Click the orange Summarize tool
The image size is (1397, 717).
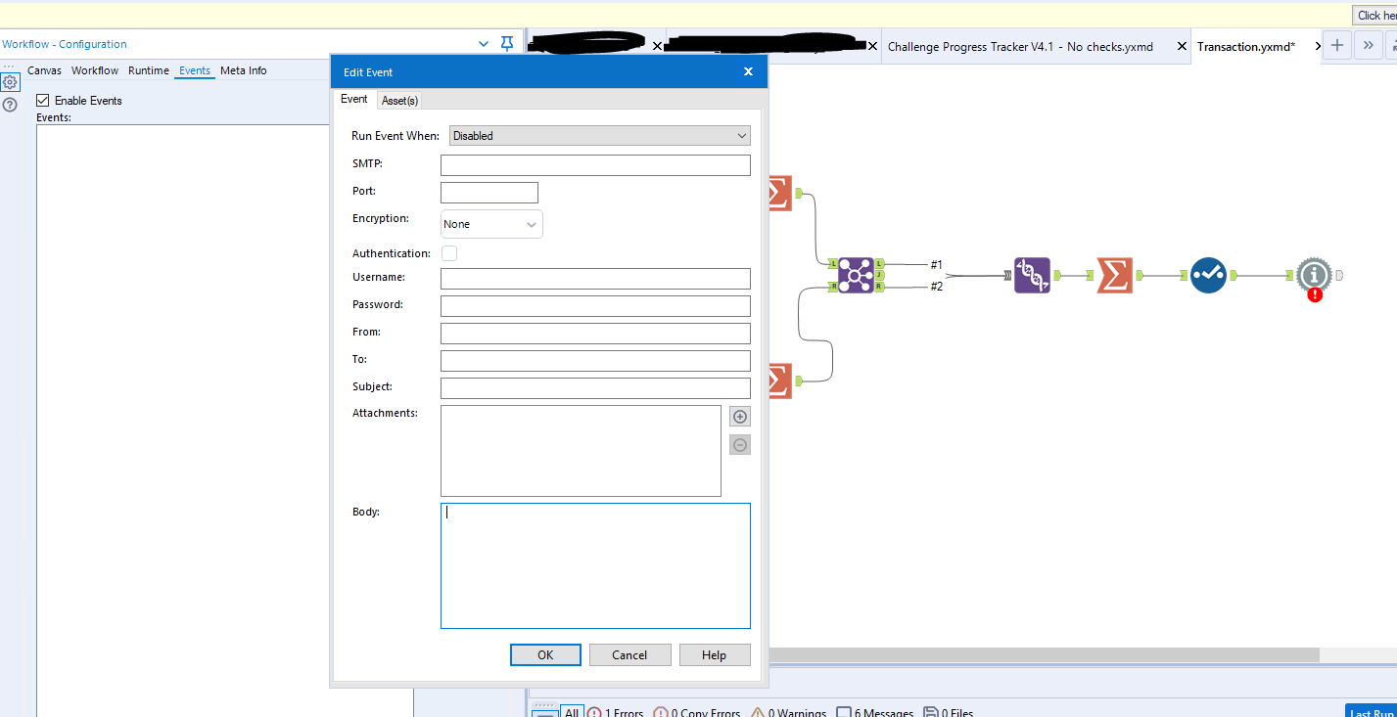(x=1115, y=276)
